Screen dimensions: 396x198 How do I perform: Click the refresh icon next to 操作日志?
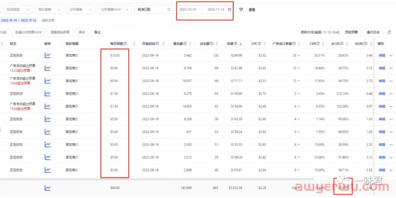(389, 32)
